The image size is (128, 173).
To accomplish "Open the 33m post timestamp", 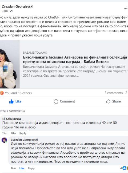I will coord(5,11).
